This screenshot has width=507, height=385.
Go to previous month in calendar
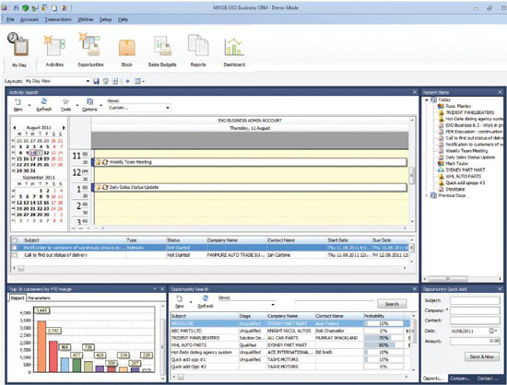coord(15,128)
